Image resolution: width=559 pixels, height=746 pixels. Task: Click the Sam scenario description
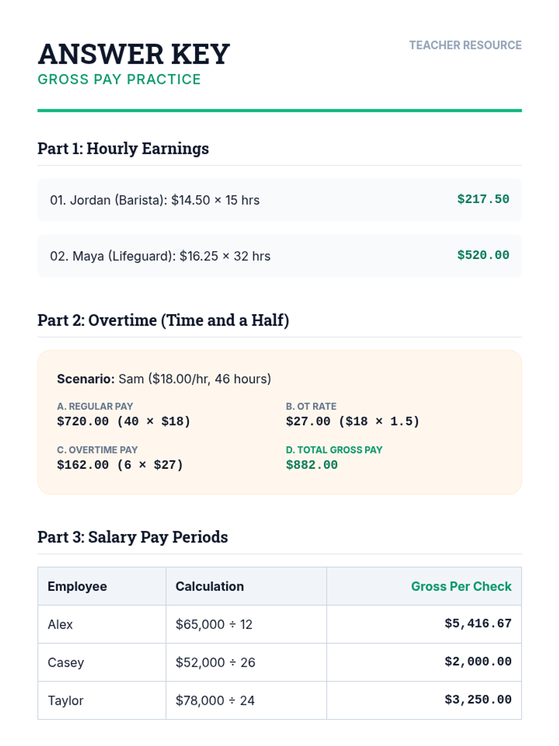coord(164,379)
